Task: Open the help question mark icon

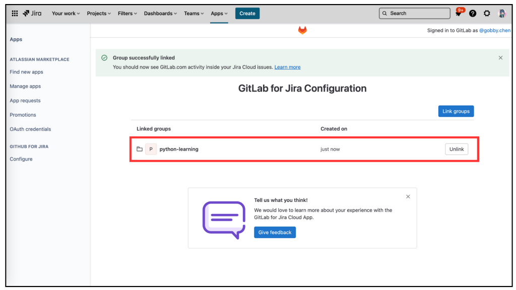Action: [x=473, y=14]
